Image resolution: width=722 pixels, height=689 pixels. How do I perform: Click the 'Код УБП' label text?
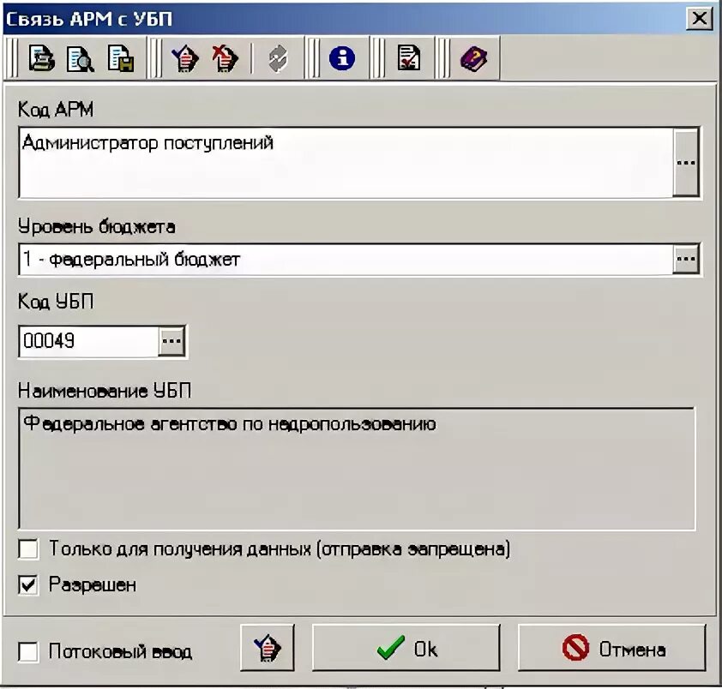coord(56,302)
